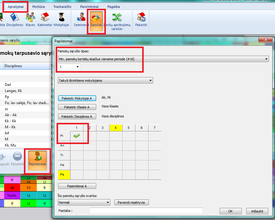This screenshot has height=220, width=275.
Task: Open the Normali weight dropdown
Action: point(84,202)
